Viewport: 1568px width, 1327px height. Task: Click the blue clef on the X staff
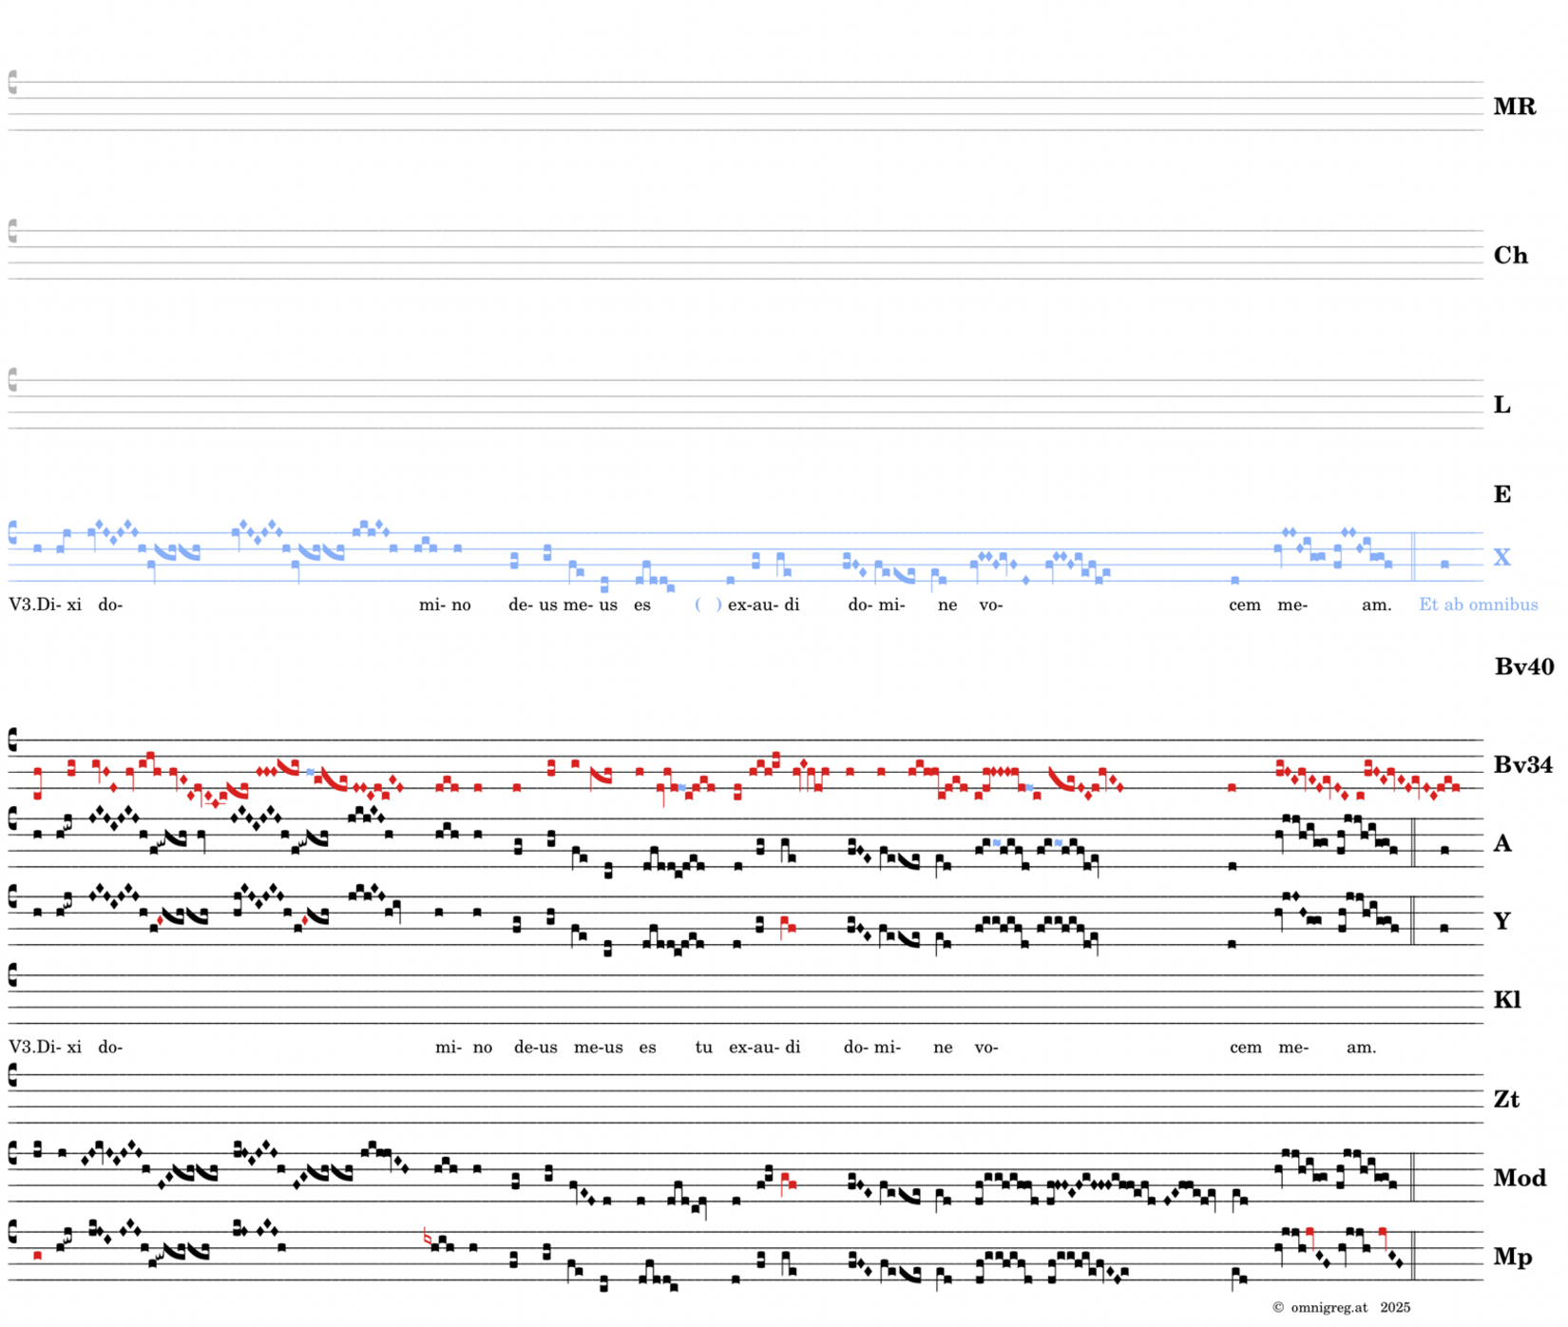(12, 532)
